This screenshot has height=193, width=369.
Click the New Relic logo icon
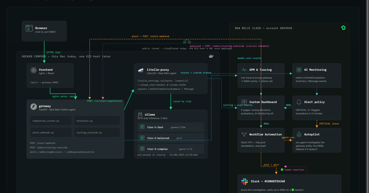[343, 28]
